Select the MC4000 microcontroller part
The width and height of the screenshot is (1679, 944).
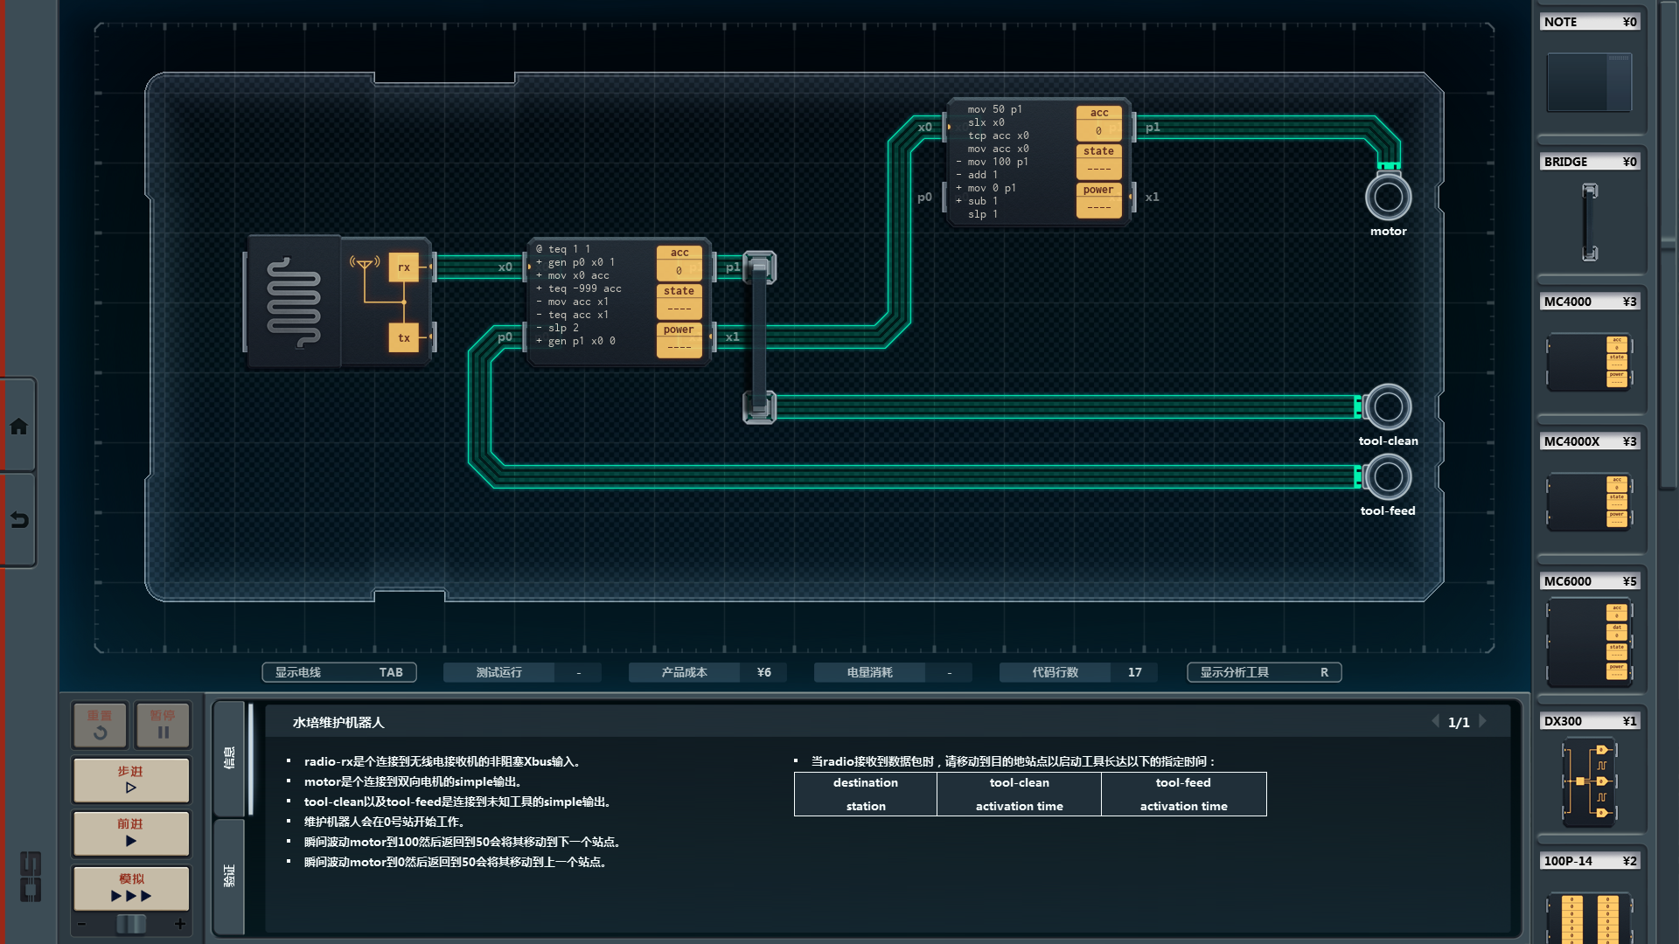[1589, 361]
